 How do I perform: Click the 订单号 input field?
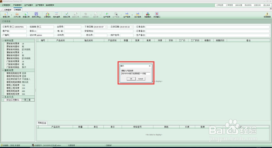pos(18,27)
